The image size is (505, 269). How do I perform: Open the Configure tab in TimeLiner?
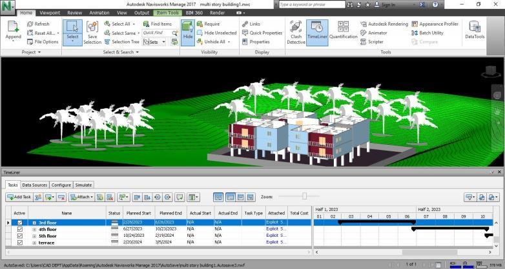(x=61, y=185)
